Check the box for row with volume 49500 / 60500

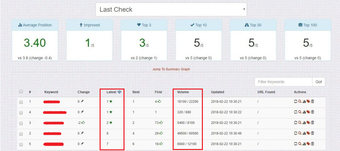point(21,134)
